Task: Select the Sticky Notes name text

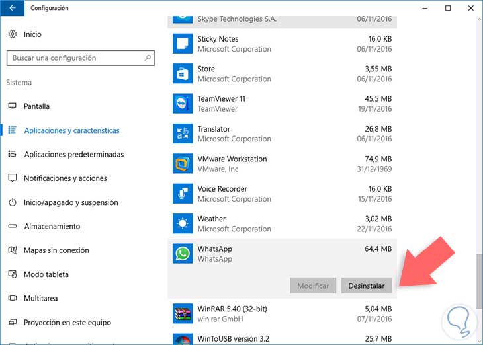Action: click(218, 39)
